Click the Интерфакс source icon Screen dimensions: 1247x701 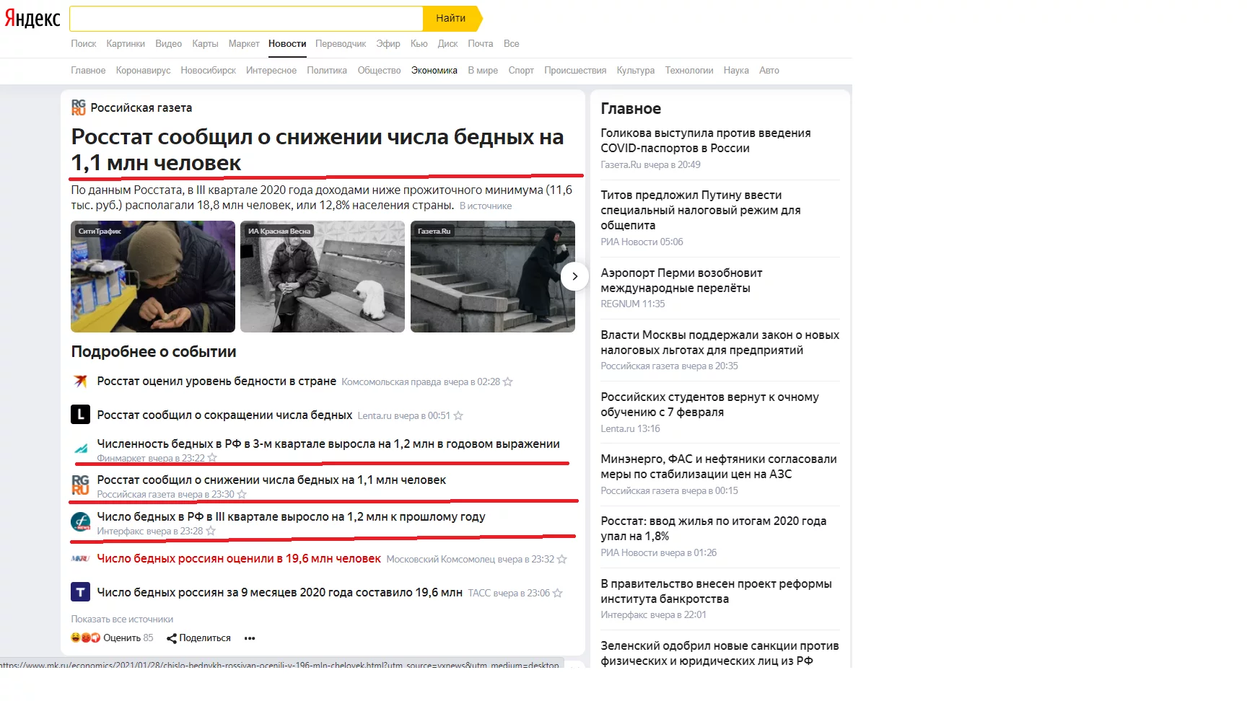point(80,521)
